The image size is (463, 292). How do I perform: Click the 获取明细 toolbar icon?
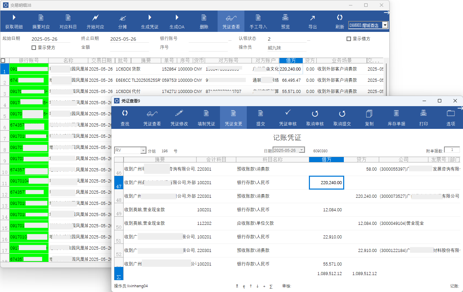14,18
